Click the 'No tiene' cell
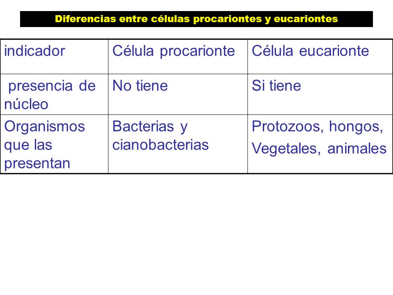This screenshot has height=295, width=393. tap(178, 94)
